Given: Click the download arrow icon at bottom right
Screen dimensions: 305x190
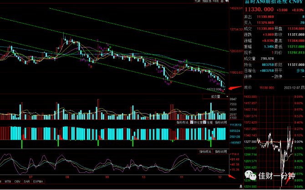Looking at the screenshot, I should point(241,186).
